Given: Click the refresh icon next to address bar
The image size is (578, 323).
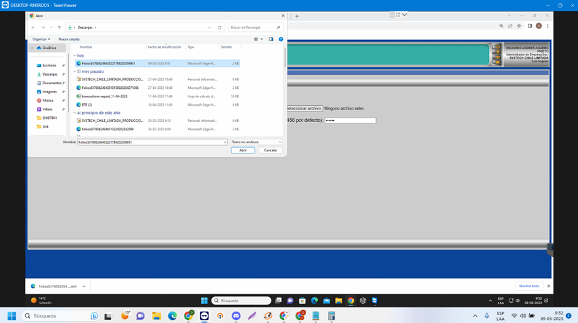Looking at the screenshot, I should point(220,28).
